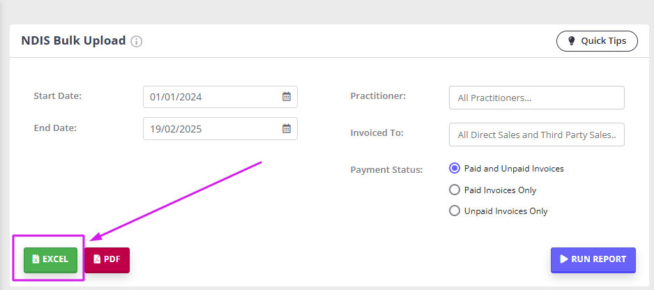The width and height of the screenshot is (654, 290).
Task: Open the Start Date calendar picker icon
Action: (287, 97)
